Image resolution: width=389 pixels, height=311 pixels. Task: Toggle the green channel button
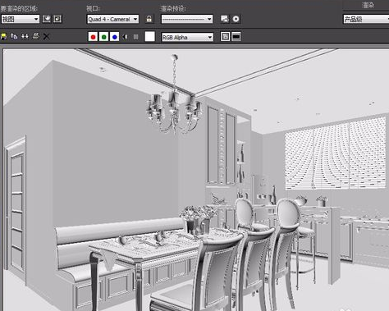tap(103, 37)
